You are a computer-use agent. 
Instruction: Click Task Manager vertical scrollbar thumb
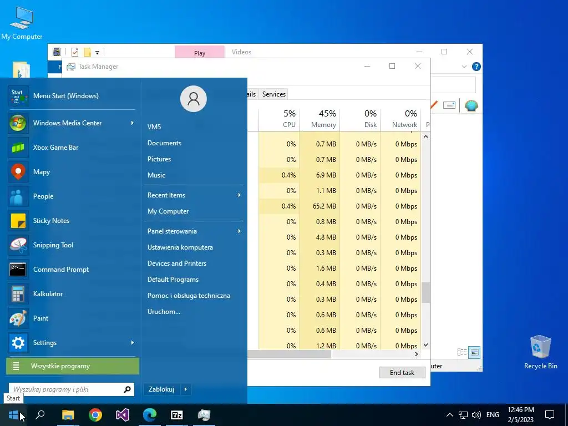point(425,292)
